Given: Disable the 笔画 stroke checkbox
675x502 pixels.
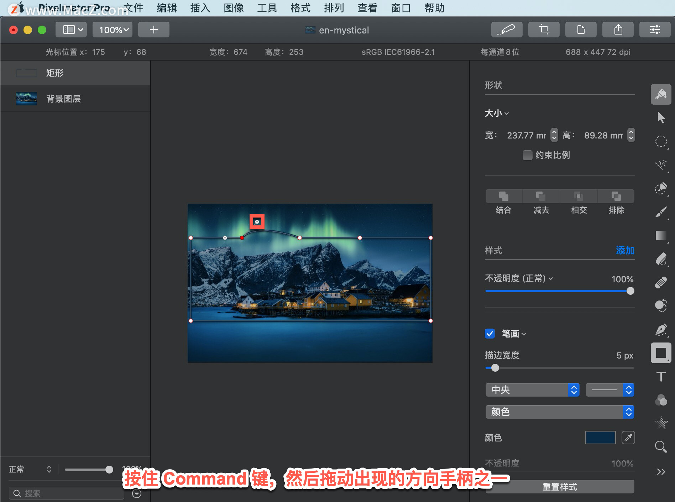Looking at the screenshot, I should click(490, 334).
